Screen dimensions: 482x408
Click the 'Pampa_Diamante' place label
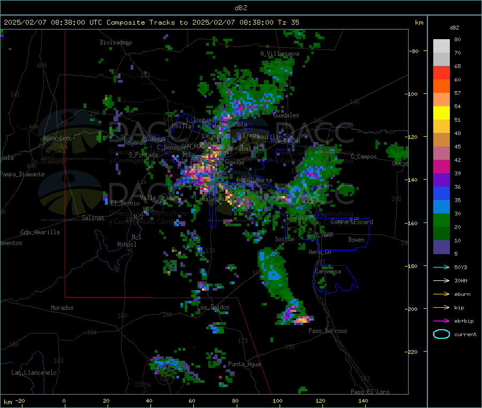22,174
